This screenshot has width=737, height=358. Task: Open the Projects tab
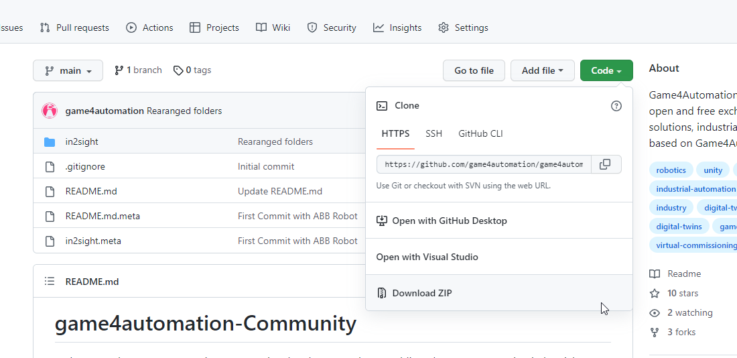point(214,27)
